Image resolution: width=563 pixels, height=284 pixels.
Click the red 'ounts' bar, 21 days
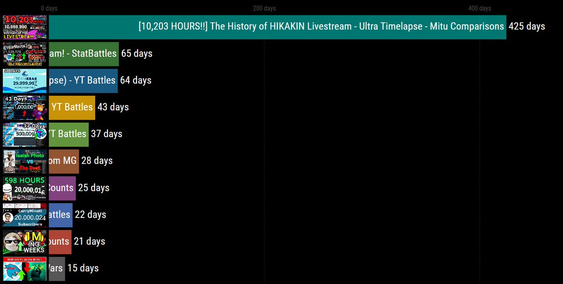[x=60, y=241]
